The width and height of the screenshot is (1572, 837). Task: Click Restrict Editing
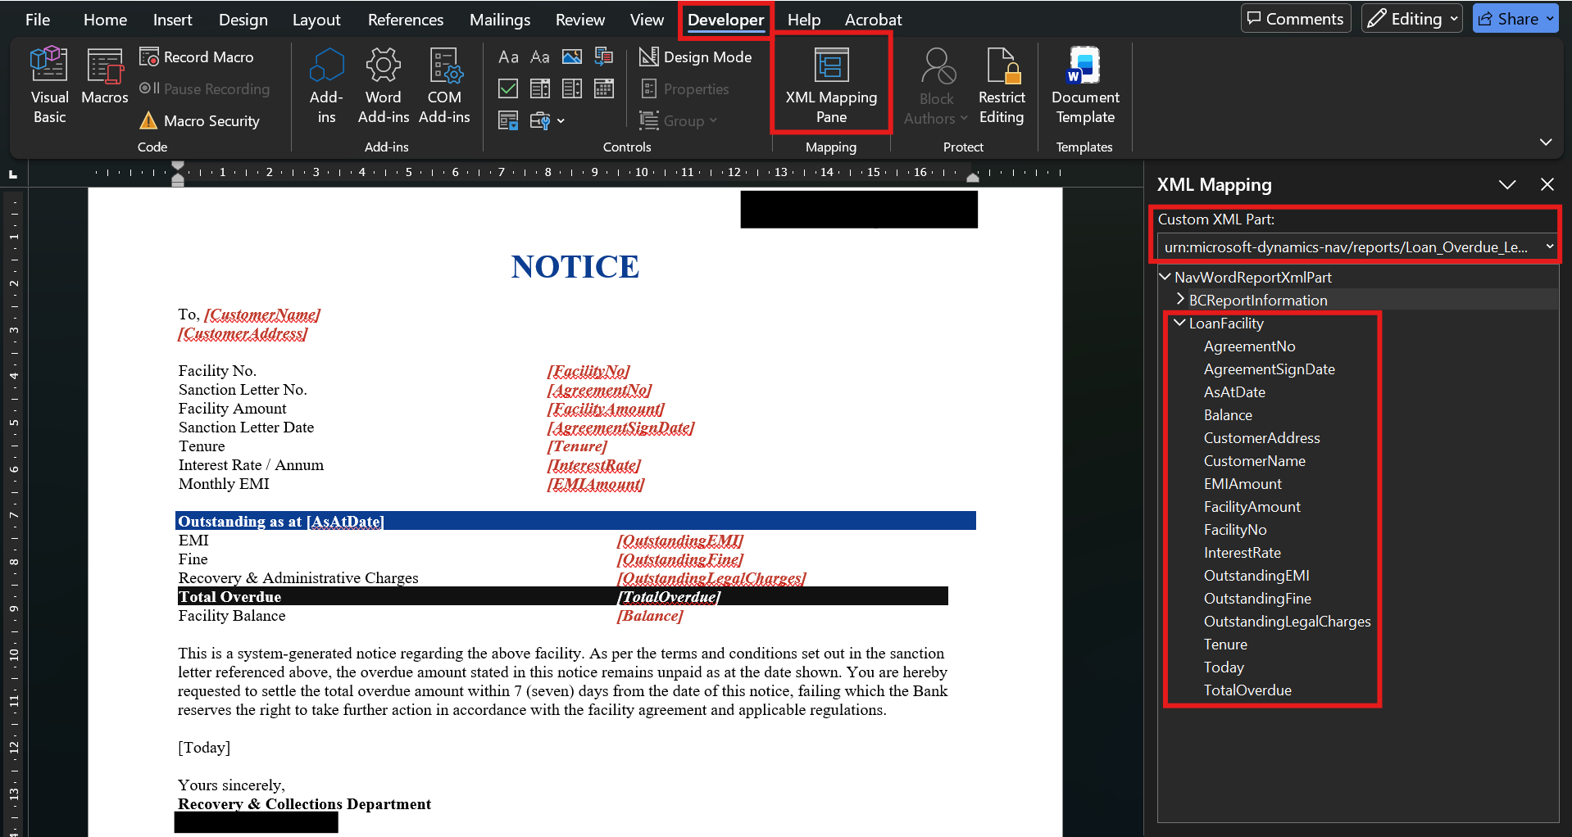(1002, 85)
